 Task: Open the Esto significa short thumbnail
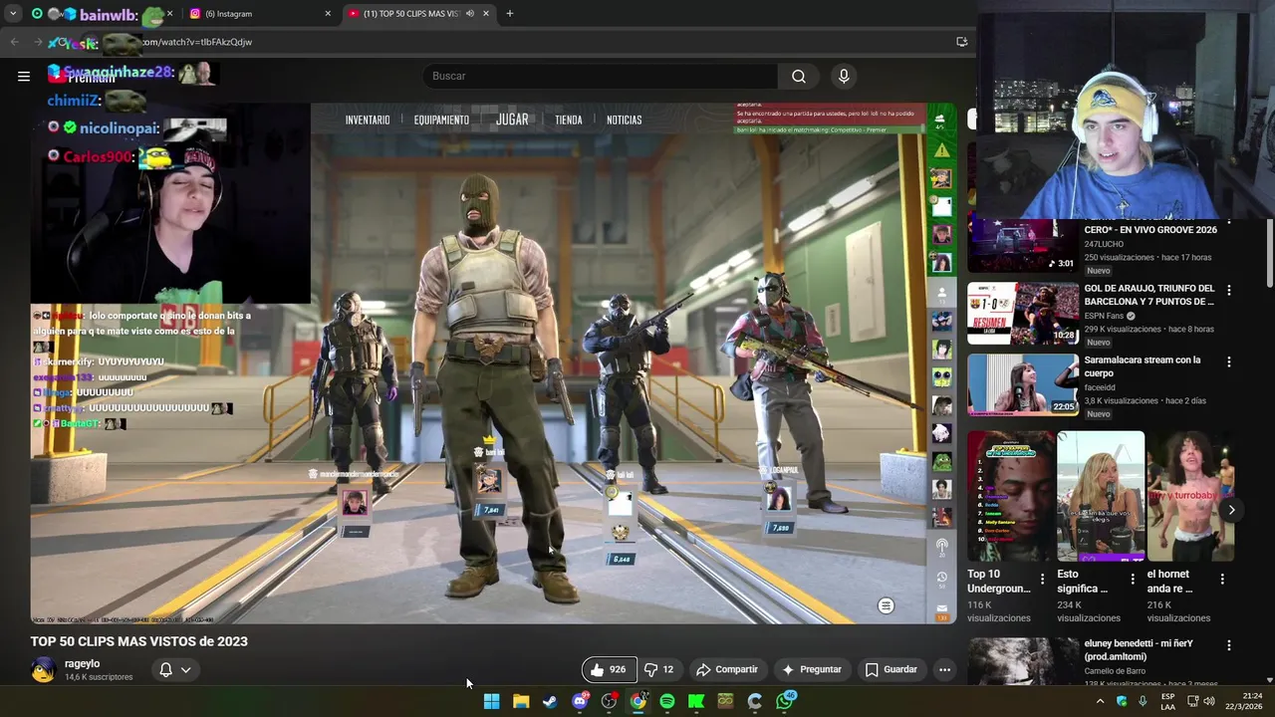pos(1101,496)
